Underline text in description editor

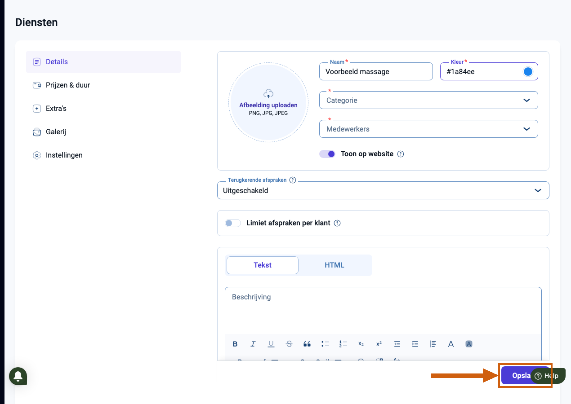(271, 344)
